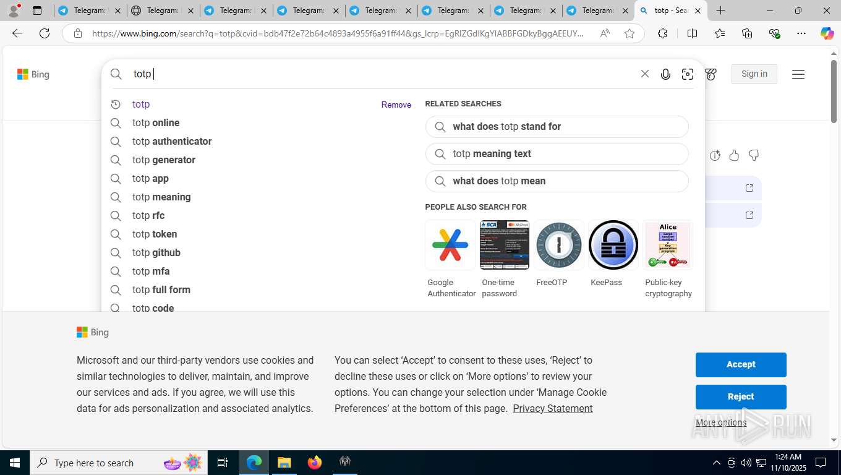Show hidden system tray icons
841x475 pixels.
[x=716, y=463]
